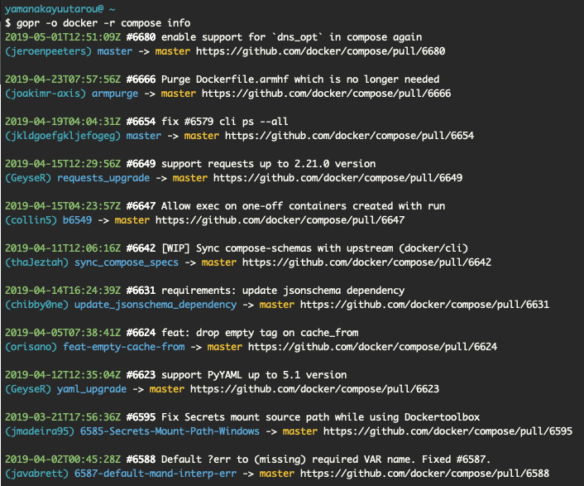Open the pull/6588 GitHub URL
This screenshot has width=584, height=486.
424,474
